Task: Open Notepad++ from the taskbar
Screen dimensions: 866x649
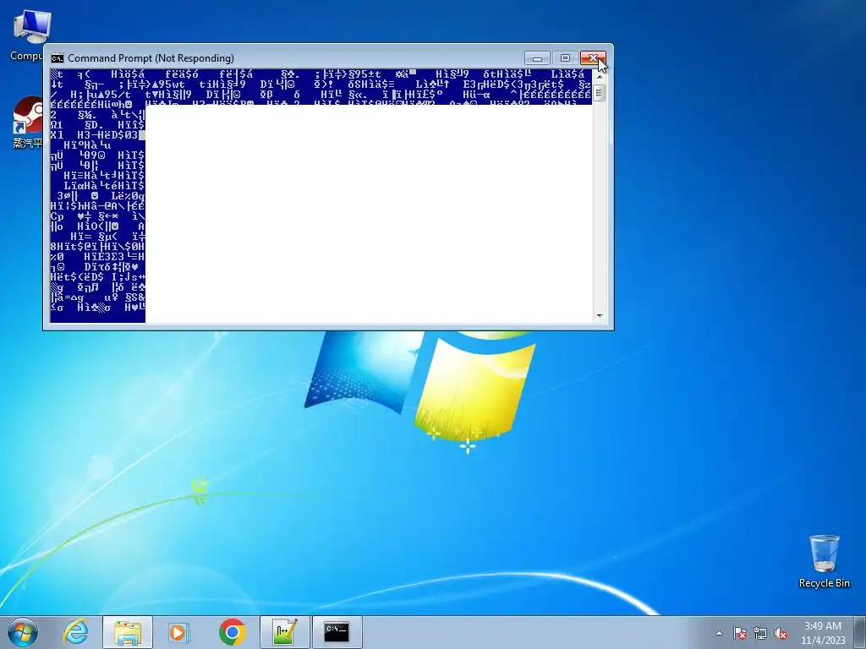Action: point(285,632)
